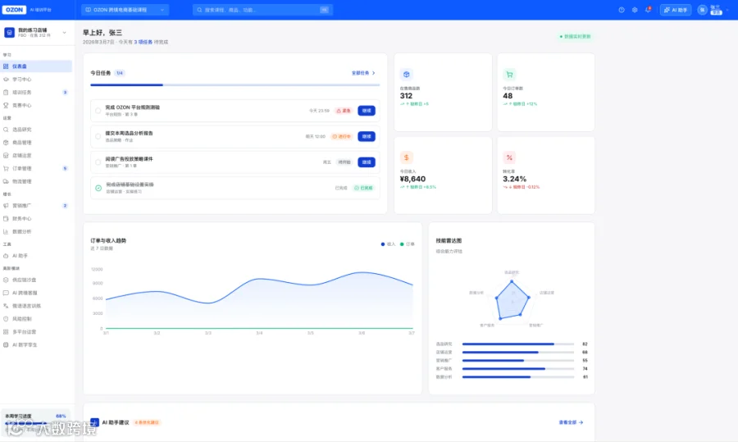The width and height of the screenshot is (738, 442).
Task: Focus the top search input field
Action: point(262,10)
